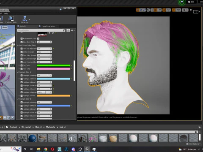Image resolution: width=203 pixels, height=152 pixels.
Task: Select the pink-green hair material thumbnail
Action: [93, 138]
